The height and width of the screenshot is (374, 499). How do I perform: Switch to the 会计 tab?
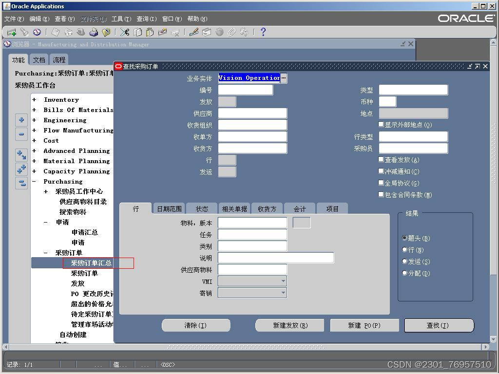click(x=300, y=209)
